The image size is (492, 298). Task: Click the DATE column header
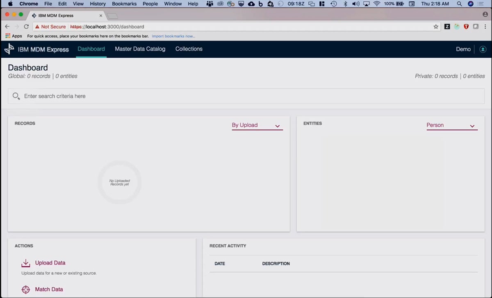pos(220,264)
